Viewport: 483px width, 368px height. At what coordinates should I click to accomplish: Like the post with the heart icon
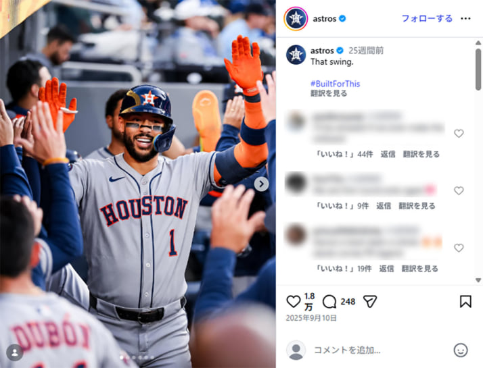[x=294, y=302]
